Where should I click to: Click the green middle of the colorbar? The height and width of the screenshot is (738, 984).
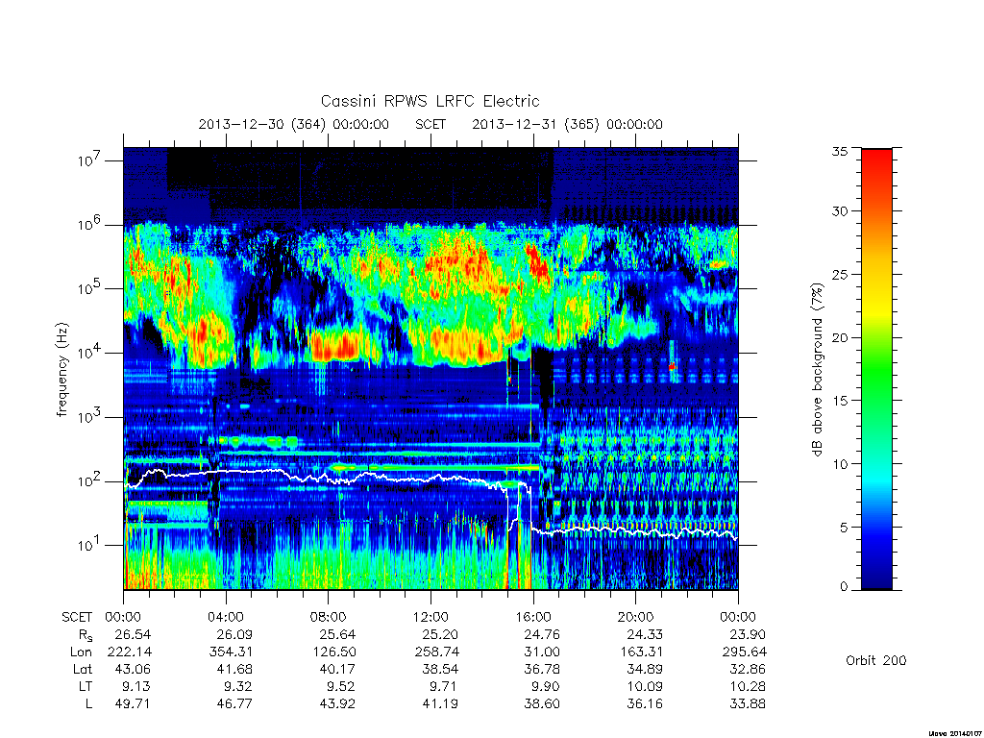(876, 369)
